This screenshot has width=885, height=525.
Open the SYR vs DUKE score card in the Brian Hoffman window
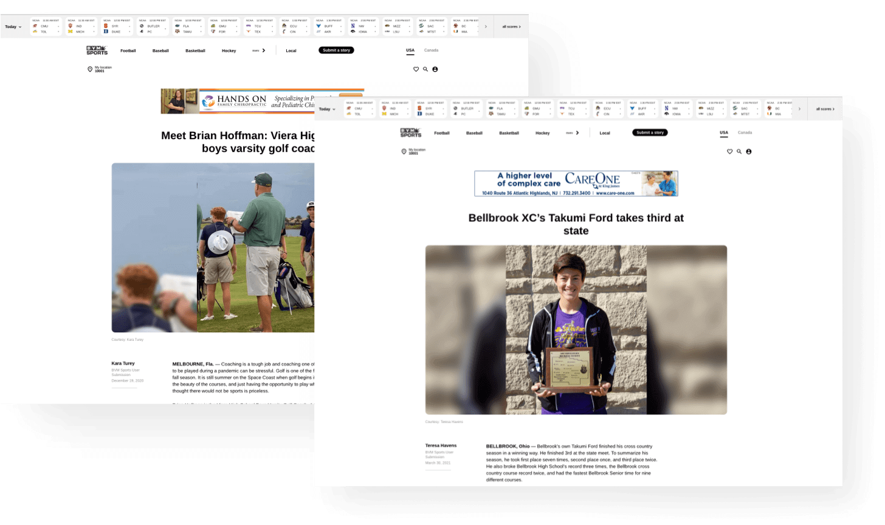tap(117, 26)
